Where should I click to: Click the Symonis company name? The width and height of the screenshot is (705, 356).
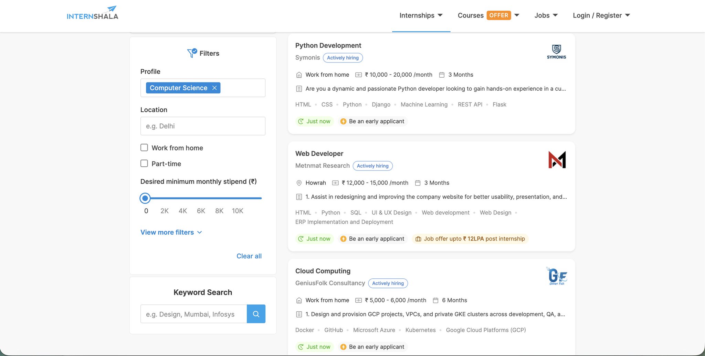click(x=307, y=58)
